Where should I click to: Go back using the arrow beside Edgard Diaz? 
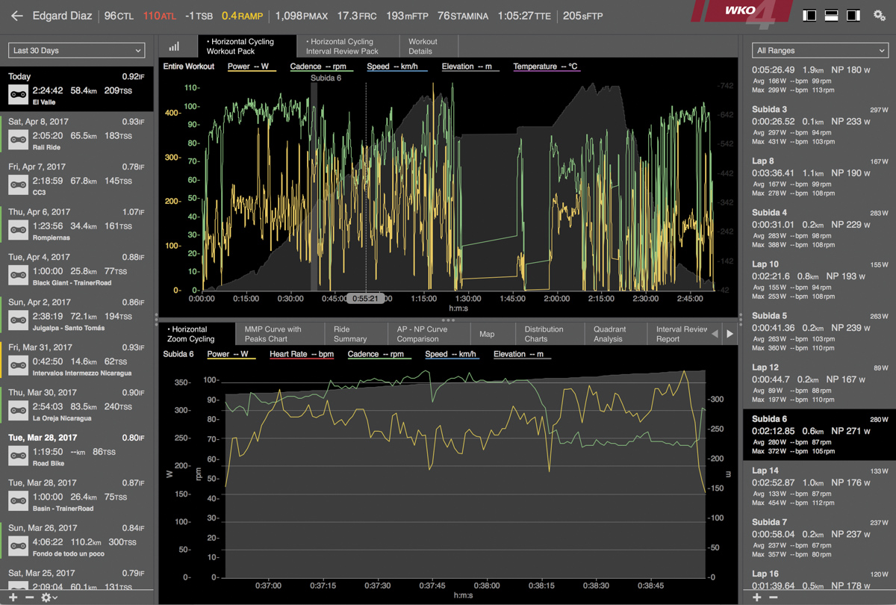(17, 16)
